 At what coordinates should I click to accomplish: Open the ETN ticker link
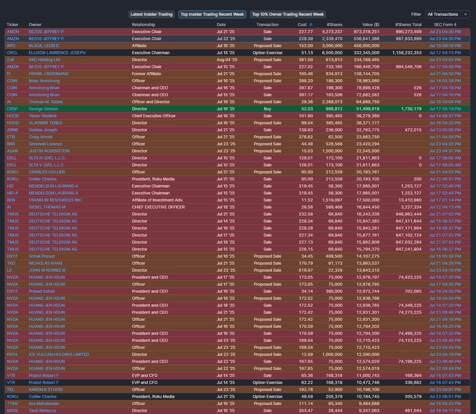(x=11, y=137)
